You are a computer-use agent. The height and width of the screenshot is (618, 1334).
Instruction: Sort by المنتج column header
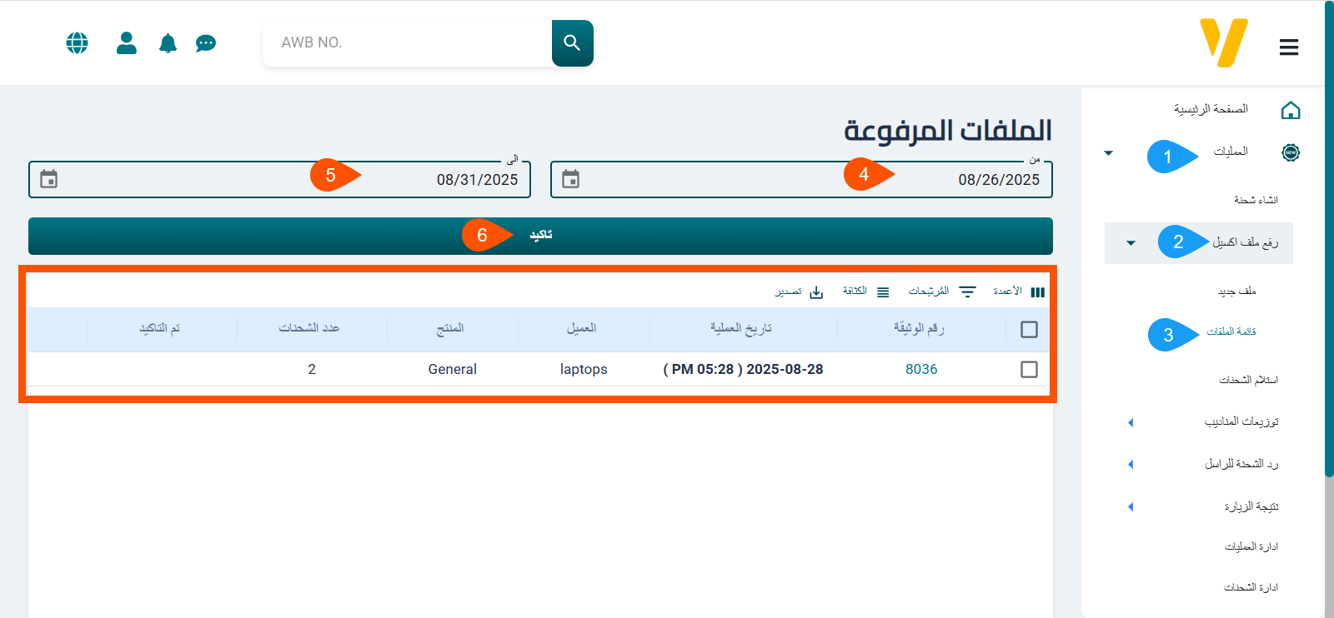[x=450, y=328]
